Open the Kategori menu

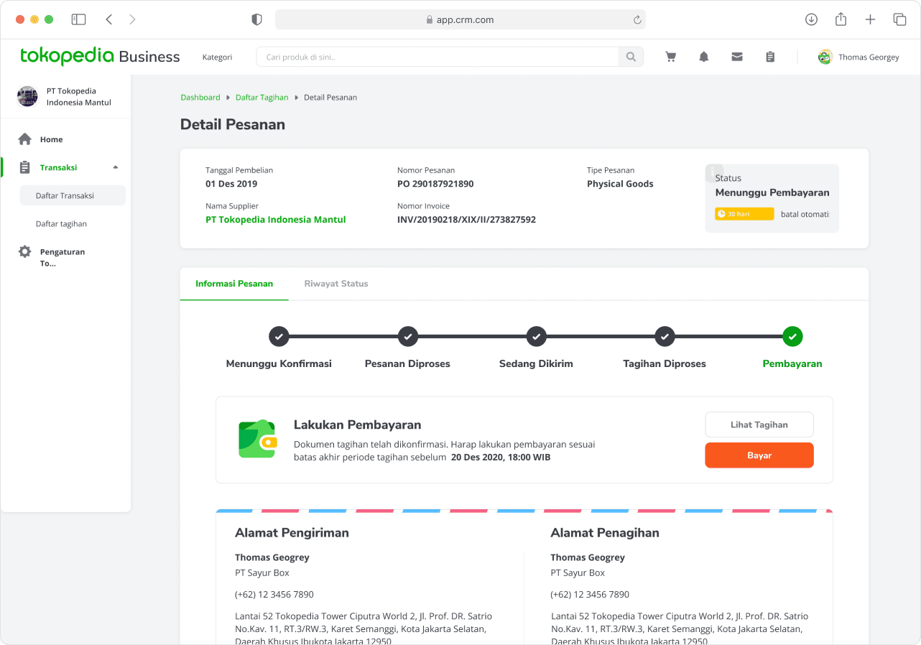pyautogui.click(x=217, y=57)
